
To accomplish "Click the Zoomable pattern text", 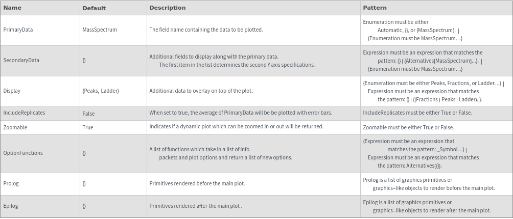I will pos(408,127).
